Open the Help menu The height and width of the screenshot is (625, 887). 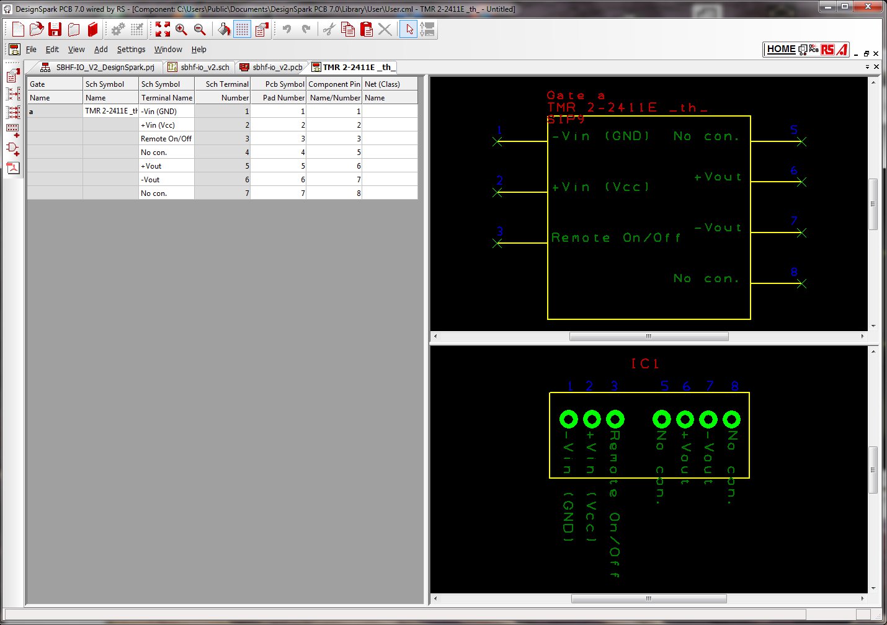pyautogui.click(x=198, y=50)
